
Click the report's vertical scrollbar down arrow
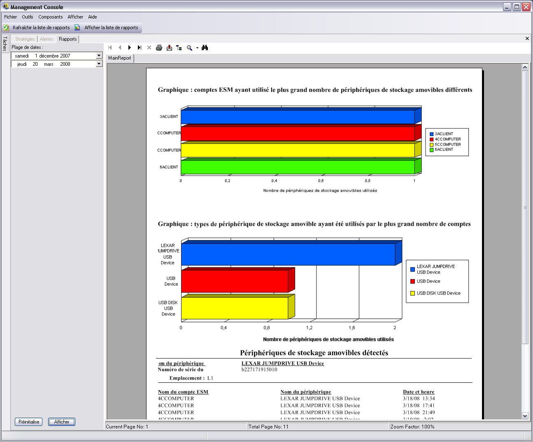pos(525,416)
